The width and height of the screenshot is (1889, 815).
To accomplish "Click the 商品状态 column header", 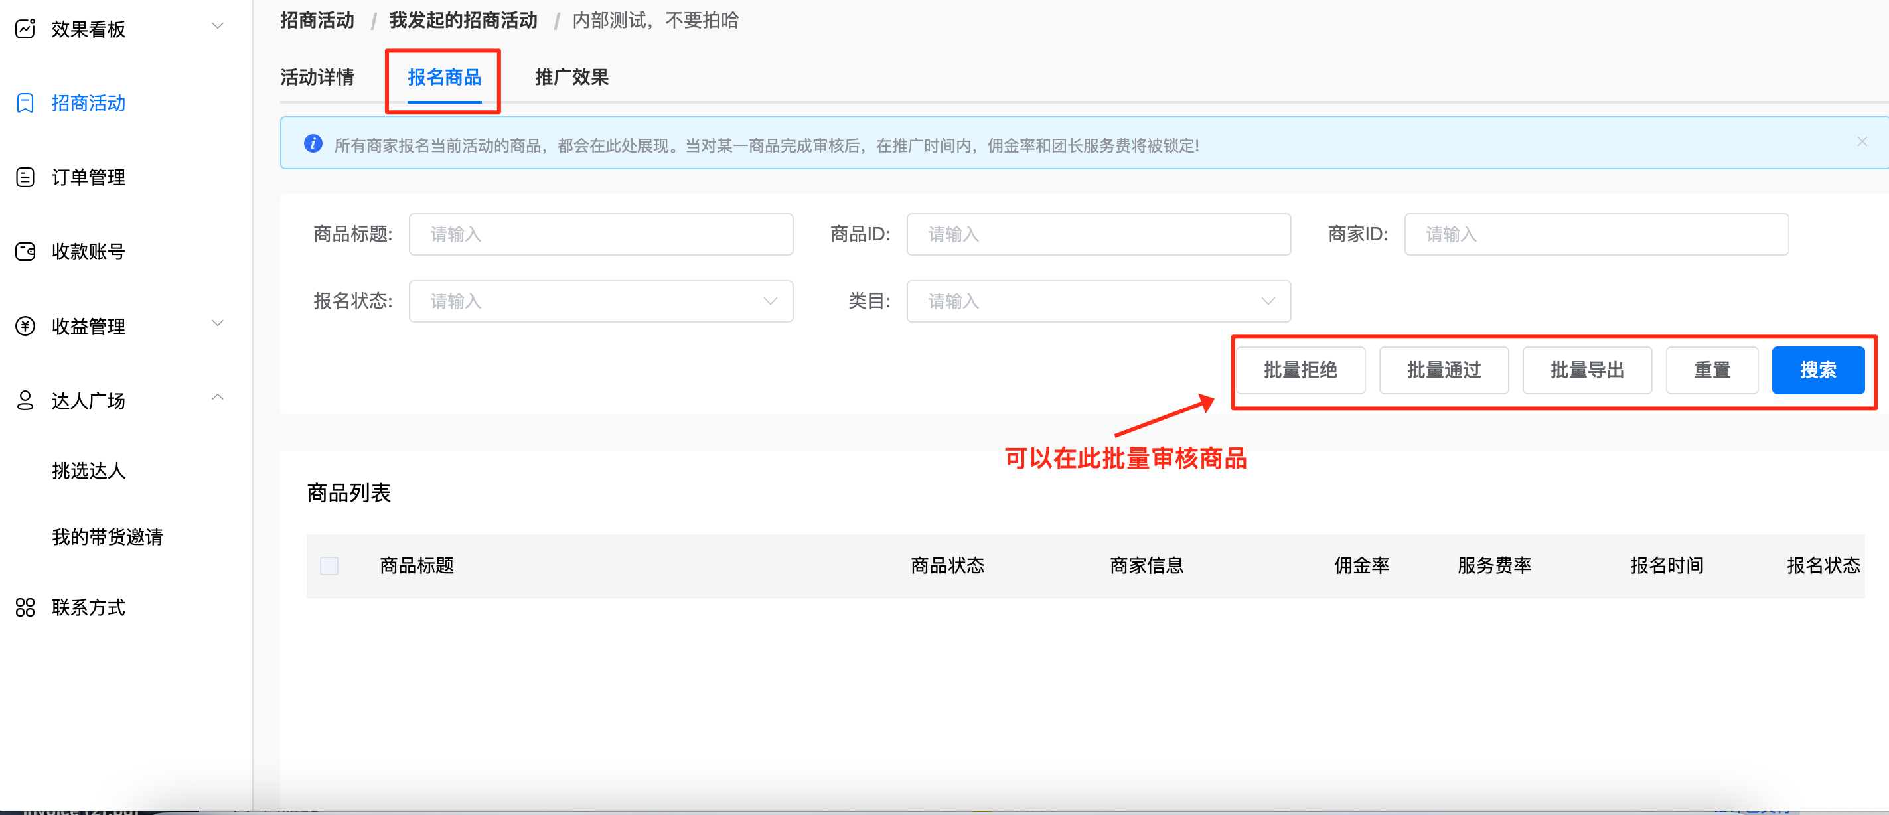I will (947, 565).
